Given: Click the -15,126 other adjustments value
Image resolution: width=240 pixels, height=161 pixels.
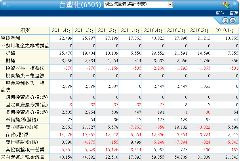Looking at the screenshot, I should click(111, 150).
